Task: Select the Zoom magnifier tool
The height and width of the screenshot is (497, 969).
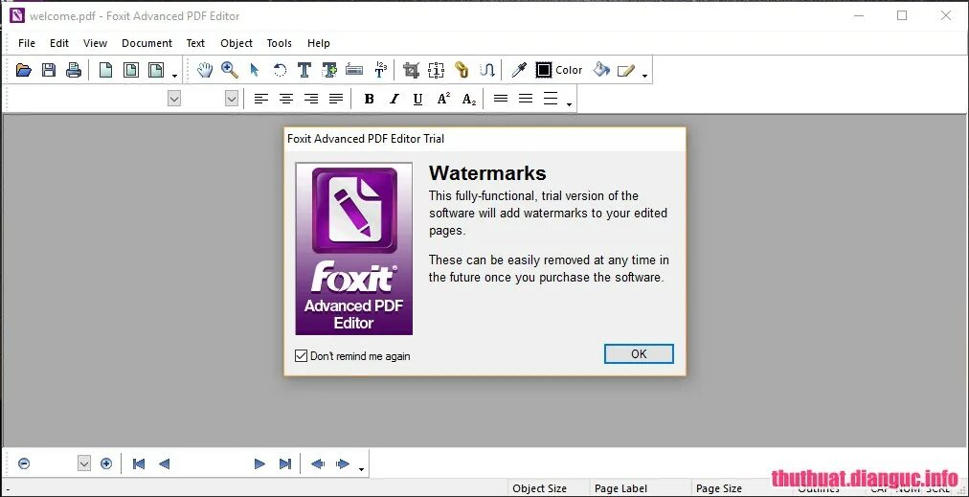Action: [x=230, y=70]
